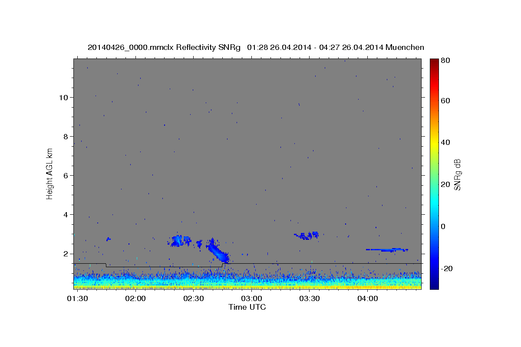The width and height of the screenshot is (521, 347).
Task: Click the "Time UTC" axis label
Action: coord(247,307)
